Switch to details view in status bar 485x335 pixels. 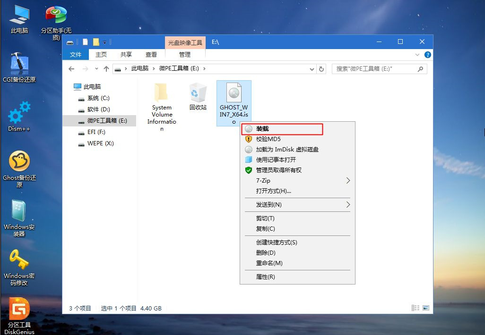(415, 308)
